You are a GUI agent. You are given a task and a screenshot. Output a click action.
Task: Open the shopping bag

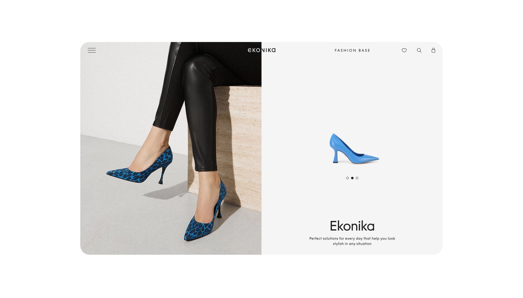[433, 50]
